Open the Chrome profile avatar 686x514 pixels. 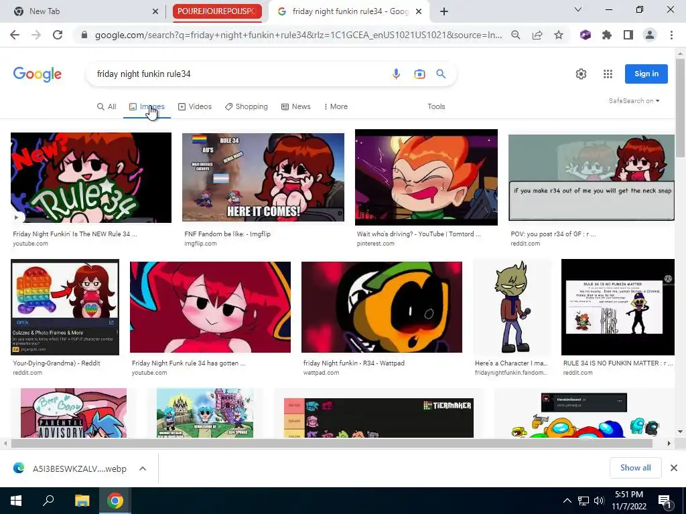[x=650, y=35]
